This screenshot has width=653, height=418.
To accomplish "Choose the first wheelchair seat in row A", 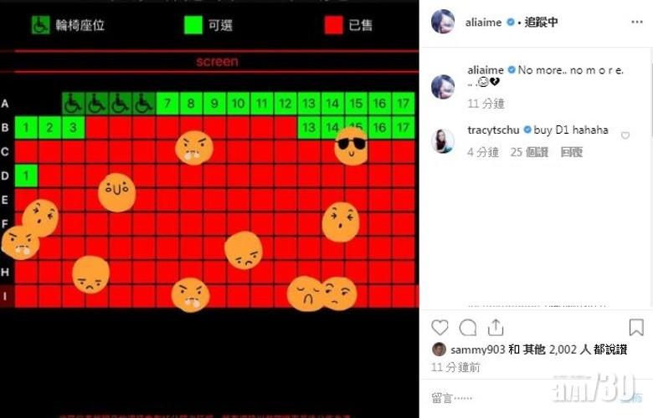I will click(x=74, y=103).
